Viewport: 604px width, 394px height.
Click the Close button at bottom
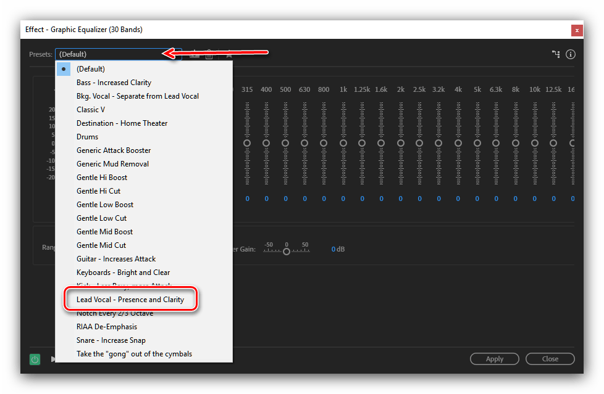[x=550, y=359]
